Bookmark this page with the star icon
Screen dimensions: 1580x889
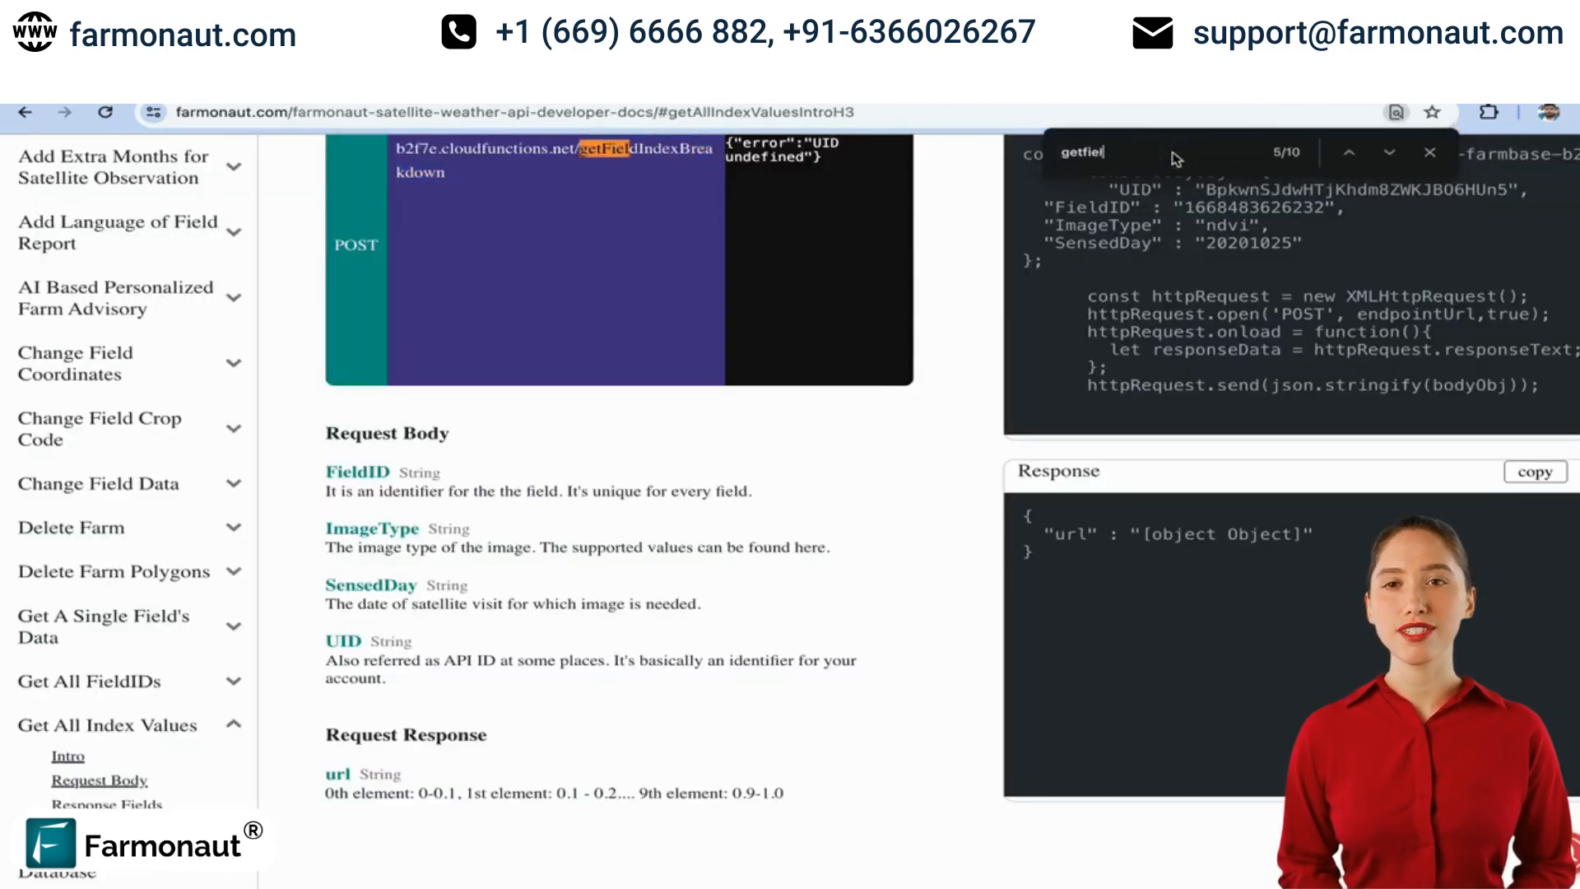point(1433,112)
